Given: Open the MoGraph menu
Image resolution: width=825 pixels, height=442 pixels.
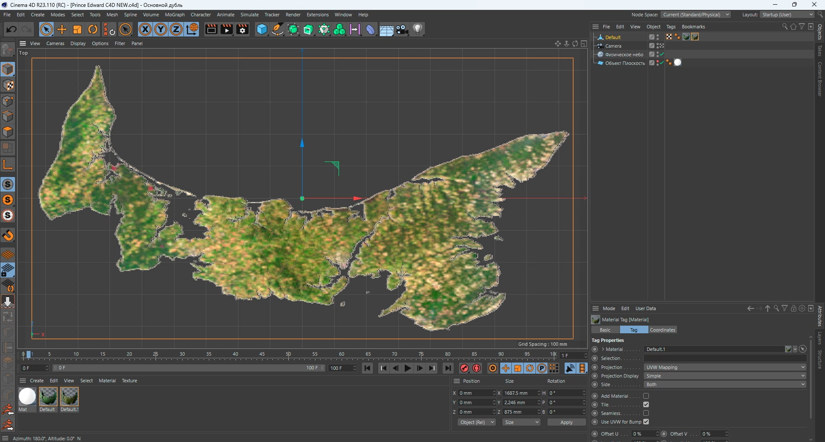Looking at the screenshot, I should (174, 15).
